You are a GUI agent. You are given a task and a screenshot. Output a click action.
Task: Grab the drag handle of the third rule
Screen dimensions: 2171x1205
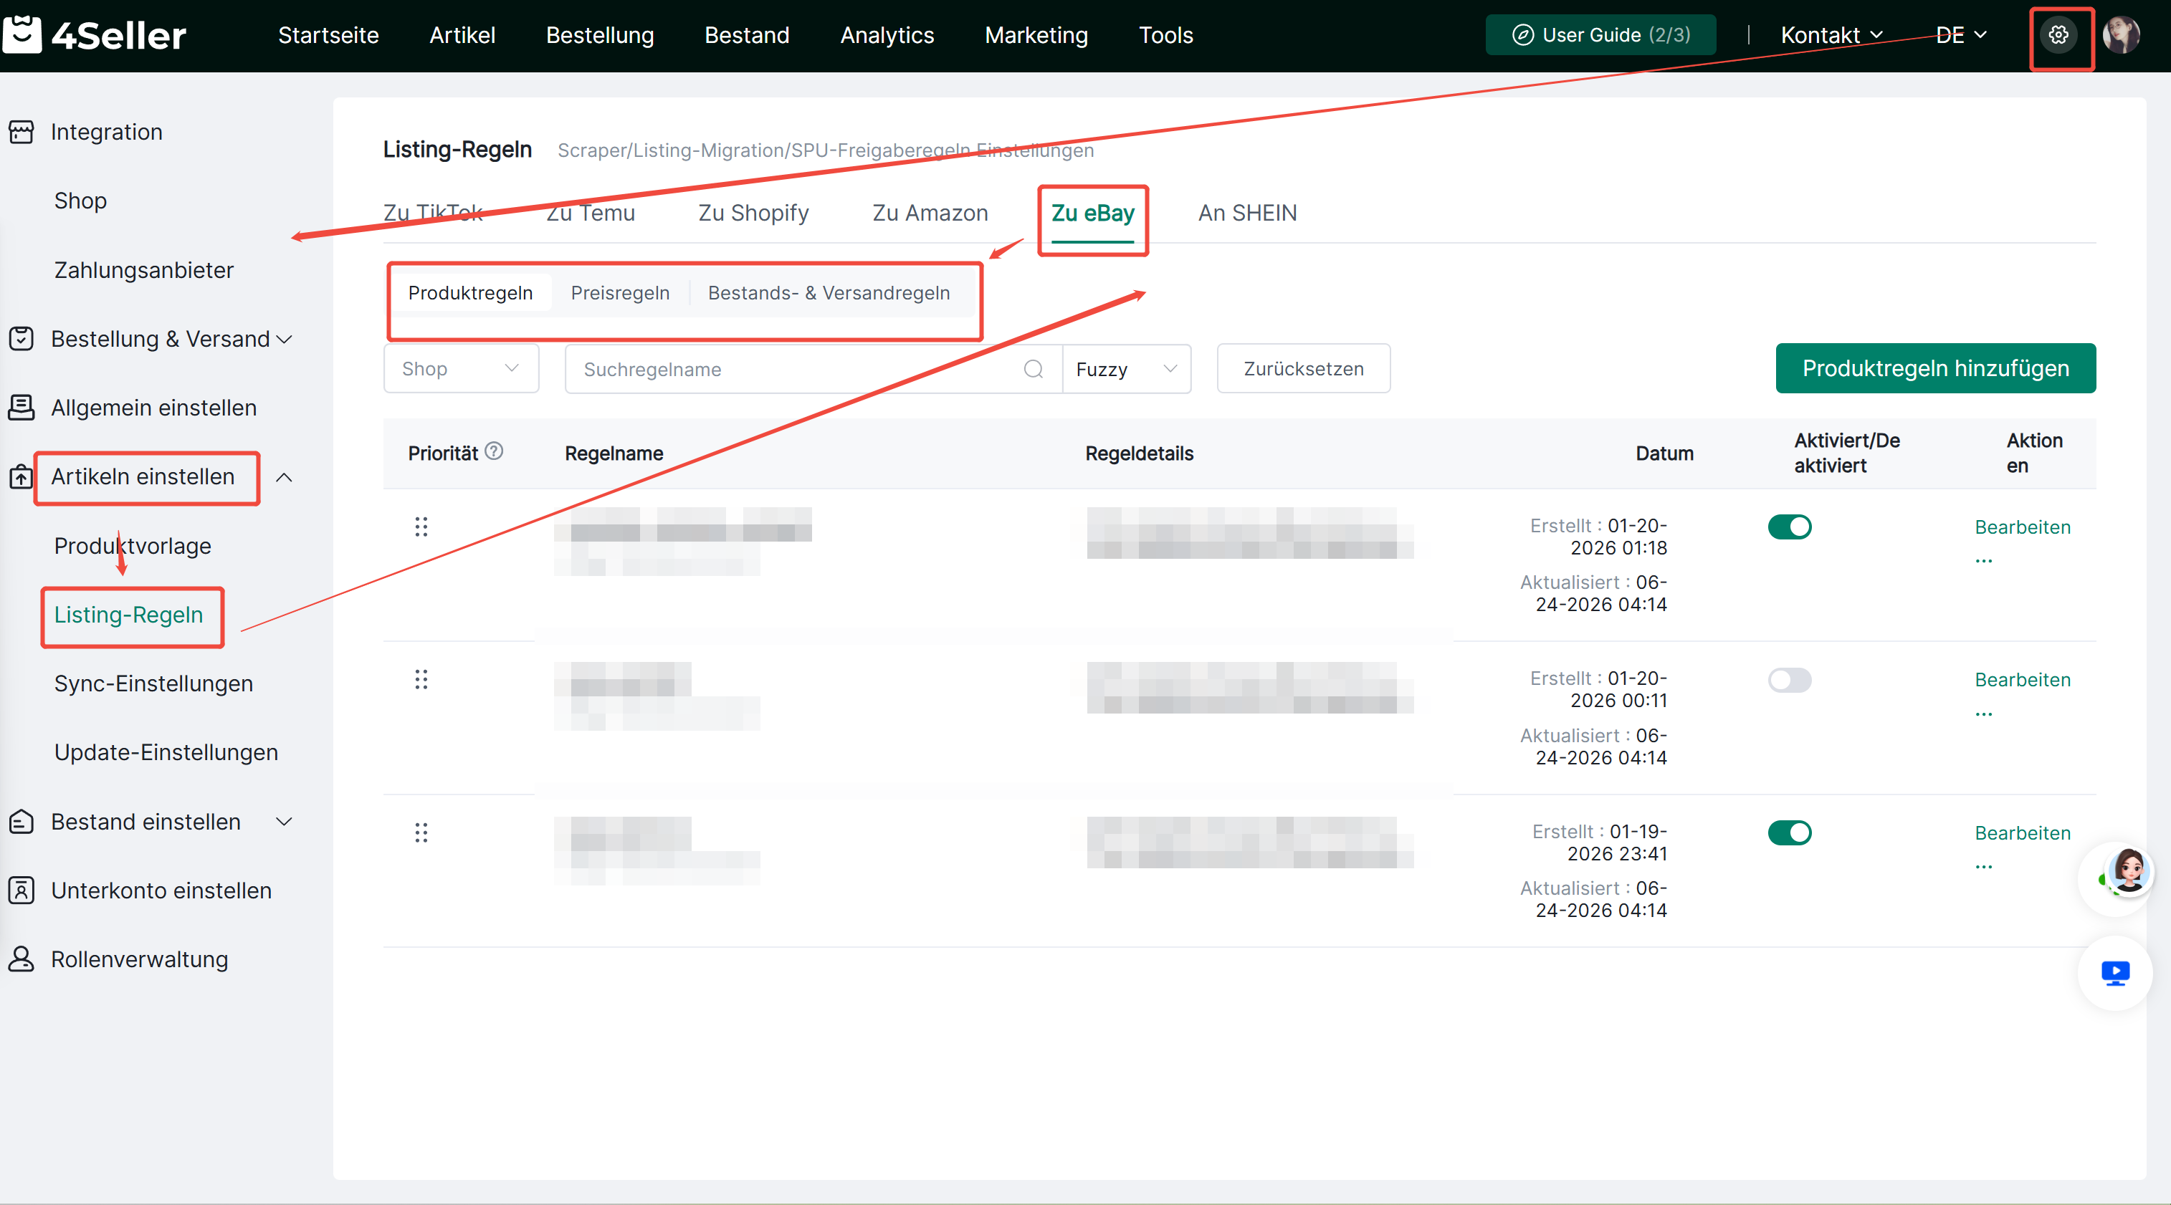coord(421,832)
